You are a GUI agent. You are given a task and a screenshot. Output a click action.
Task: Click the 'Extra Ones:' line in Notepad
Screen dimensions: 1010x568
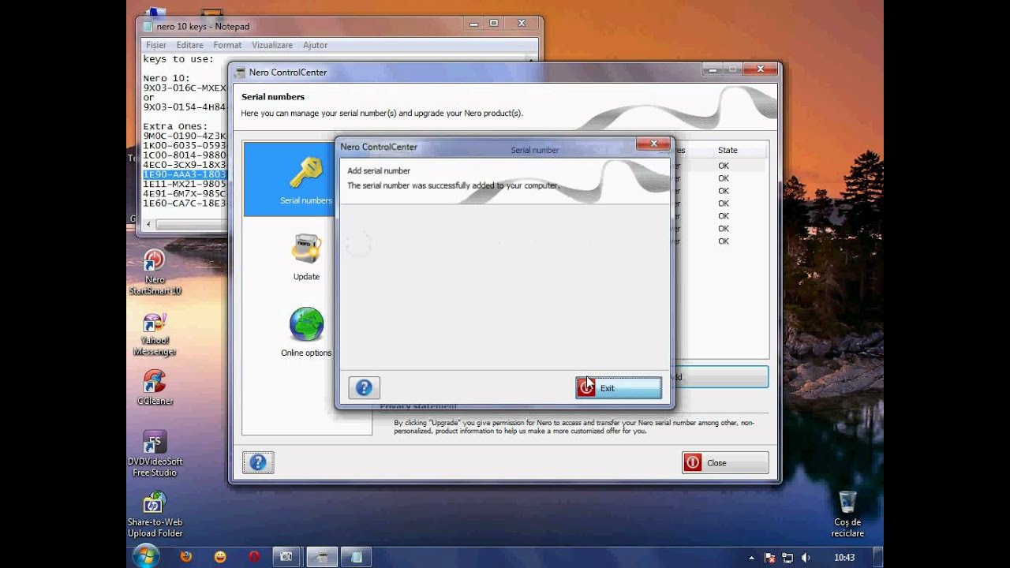[x=175, y=126]
